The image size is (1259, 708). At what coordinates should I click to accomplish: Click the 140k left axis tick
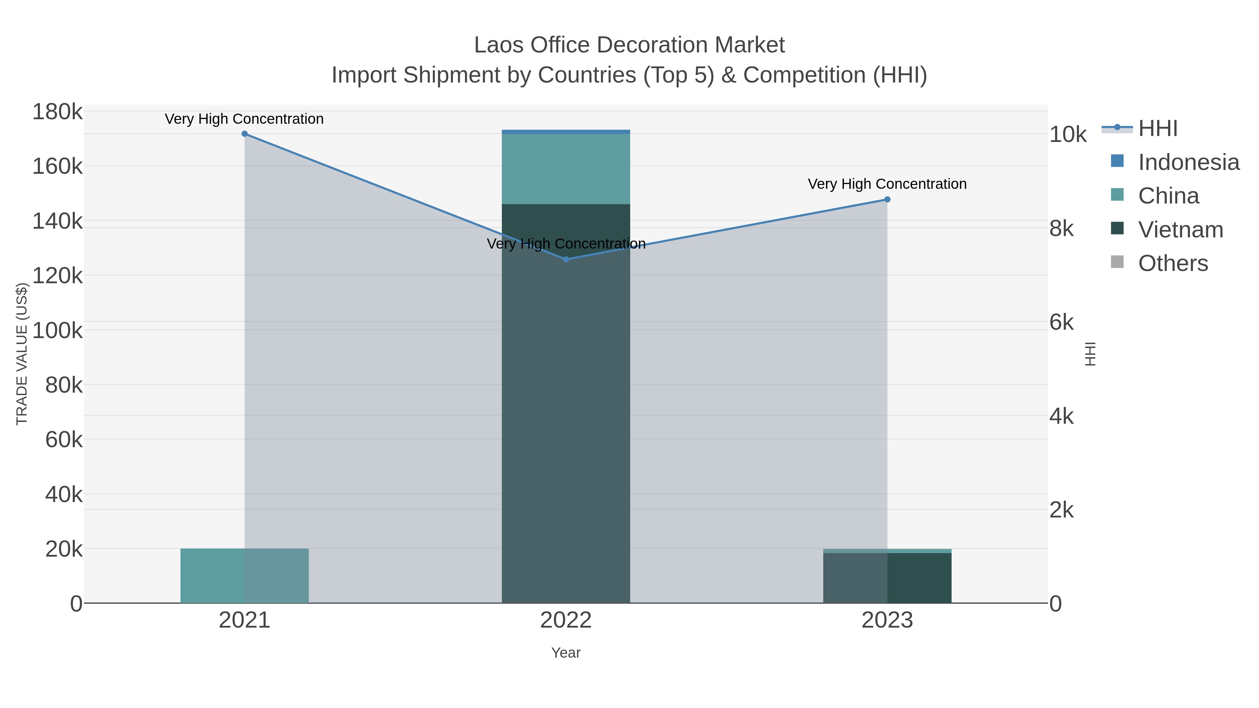57,221
